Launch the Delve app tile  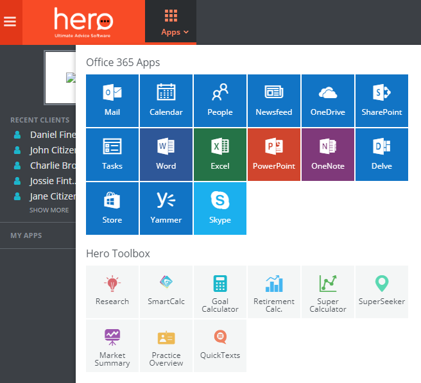pyautogui.click(x=382, y=155)
